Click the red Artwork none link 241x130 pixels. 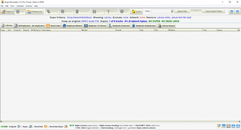[x=142, y=17]
